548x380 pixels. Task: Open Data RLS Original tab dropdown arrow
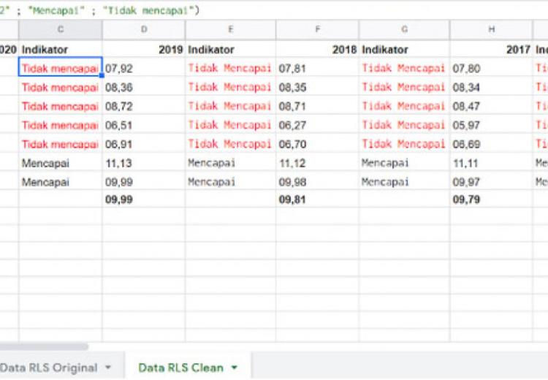[108, 368]
